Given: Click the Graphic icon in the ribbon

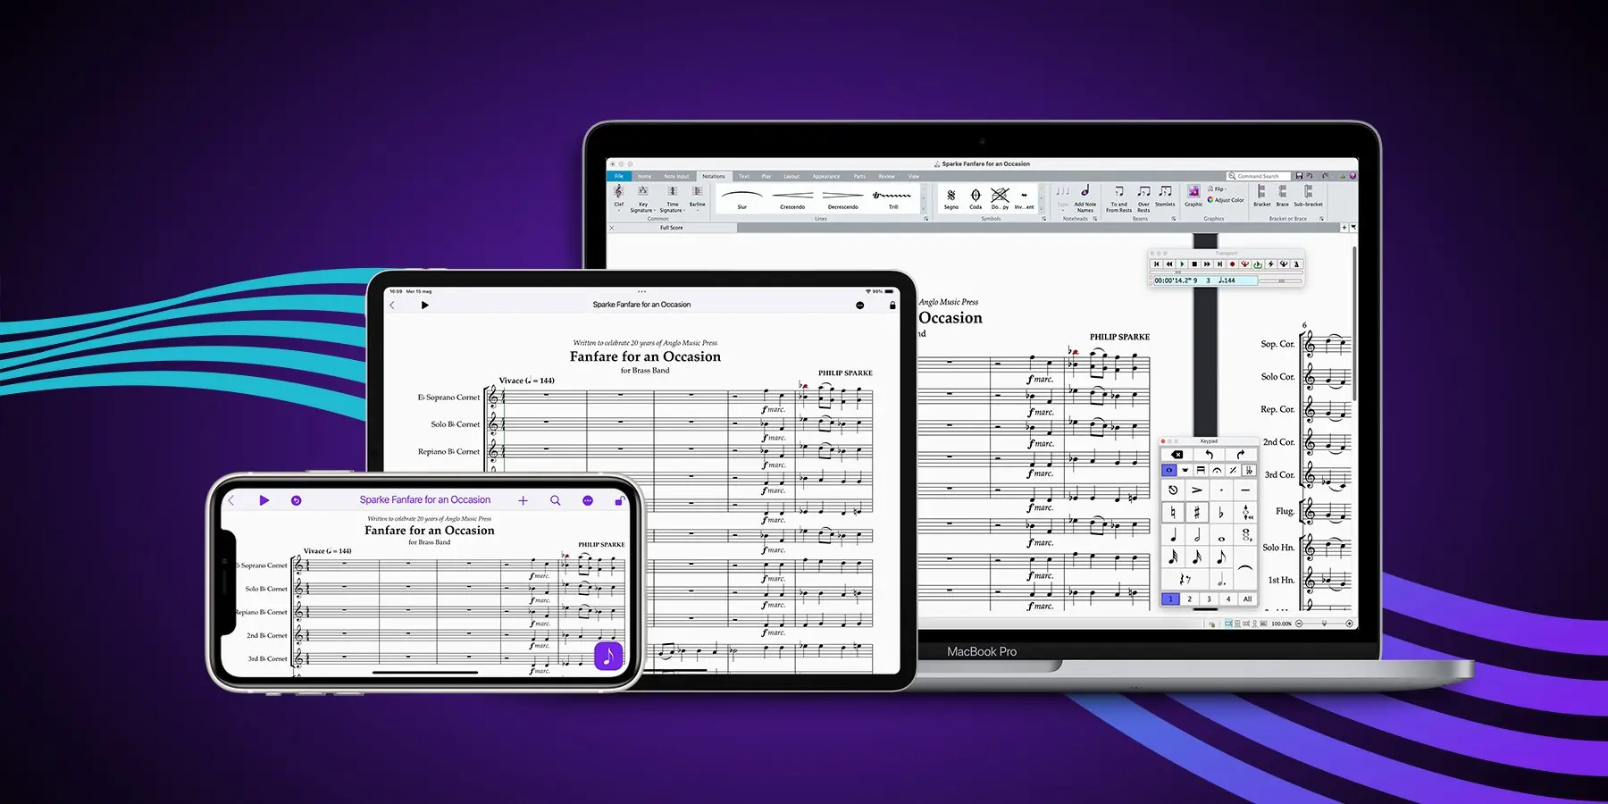Looking at the screenshot, I should tap(1193, 194).
